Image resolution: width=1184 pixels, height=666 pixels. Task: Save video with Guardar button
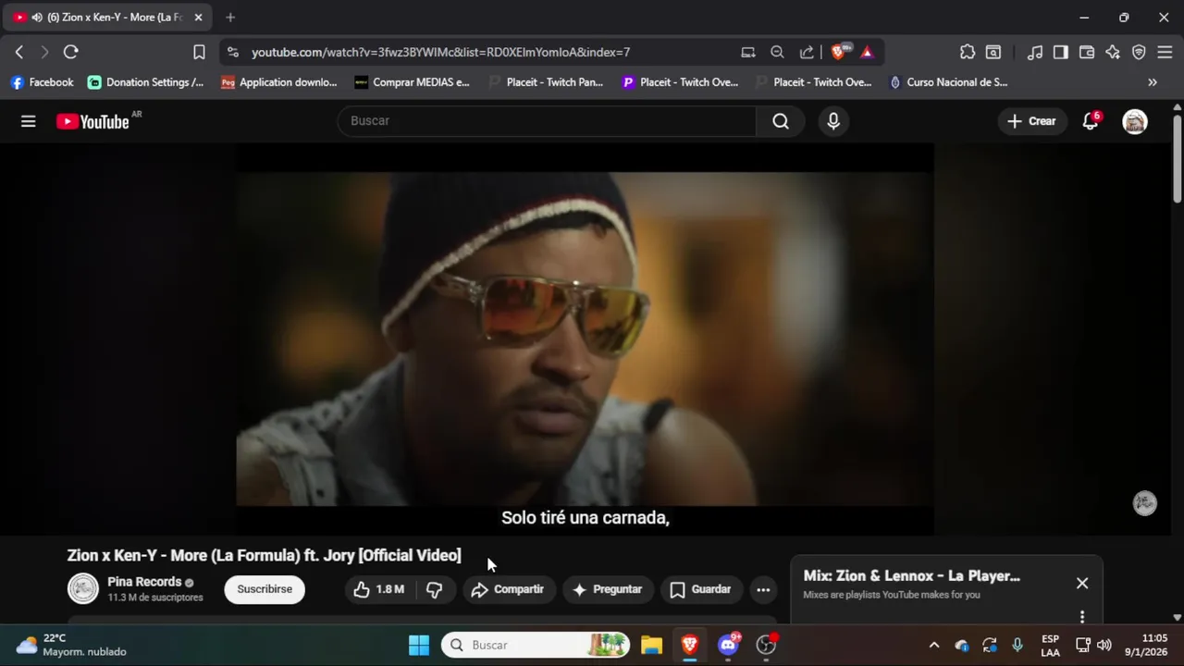pyautogui.click(x=700, y=589)
